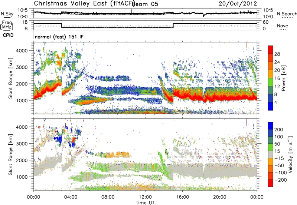Image resolution: width=297 pixels, height=205 pixels.
Task: Click the '-15' velocity scale value
Action: (x=279, y=158)
